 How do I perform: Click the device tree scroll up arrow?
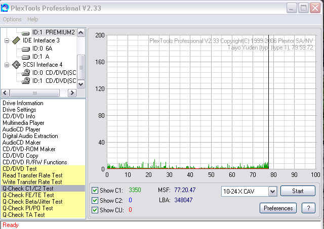point(81,32)
